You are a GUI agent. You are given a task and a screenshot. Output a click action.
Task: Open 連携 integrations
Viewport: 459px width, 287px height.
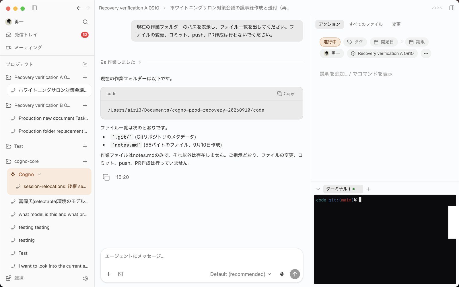[x=15, y=278]
